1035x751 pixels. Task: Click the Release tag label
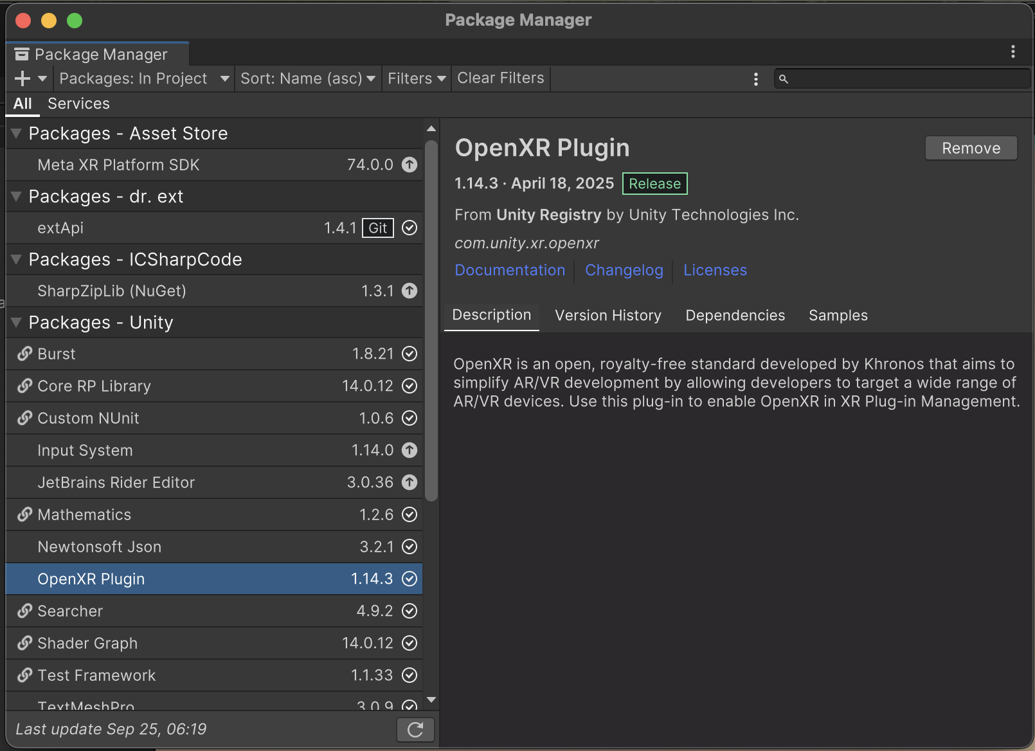click(654, 184)
